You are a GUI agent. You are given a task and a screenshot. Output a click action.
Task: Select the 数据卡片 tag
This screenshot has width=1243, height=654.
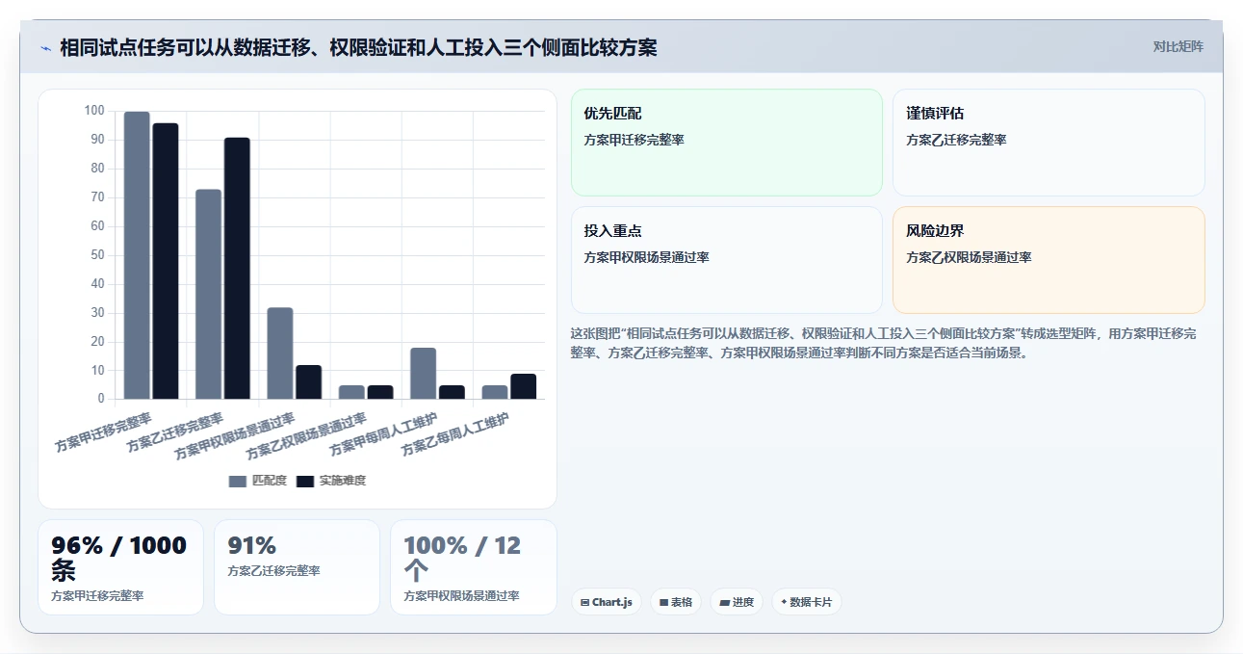[807, 602]
